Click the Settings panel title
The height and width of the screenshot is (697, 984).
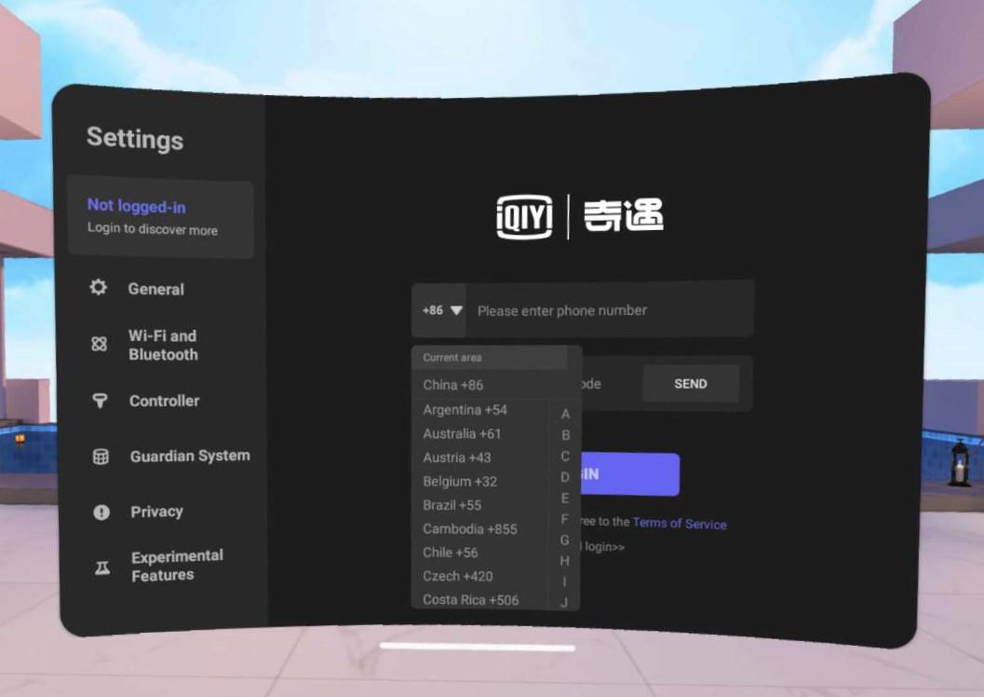135,138
